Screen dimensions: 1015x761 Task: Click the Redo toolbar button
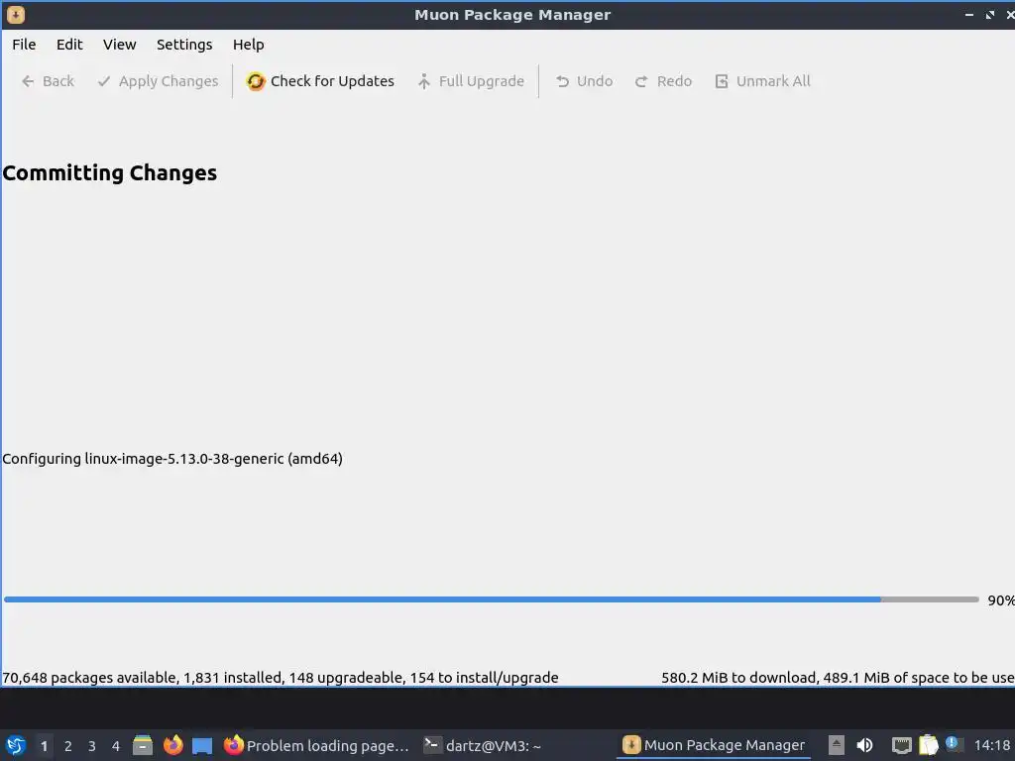[x=663, y=81]
